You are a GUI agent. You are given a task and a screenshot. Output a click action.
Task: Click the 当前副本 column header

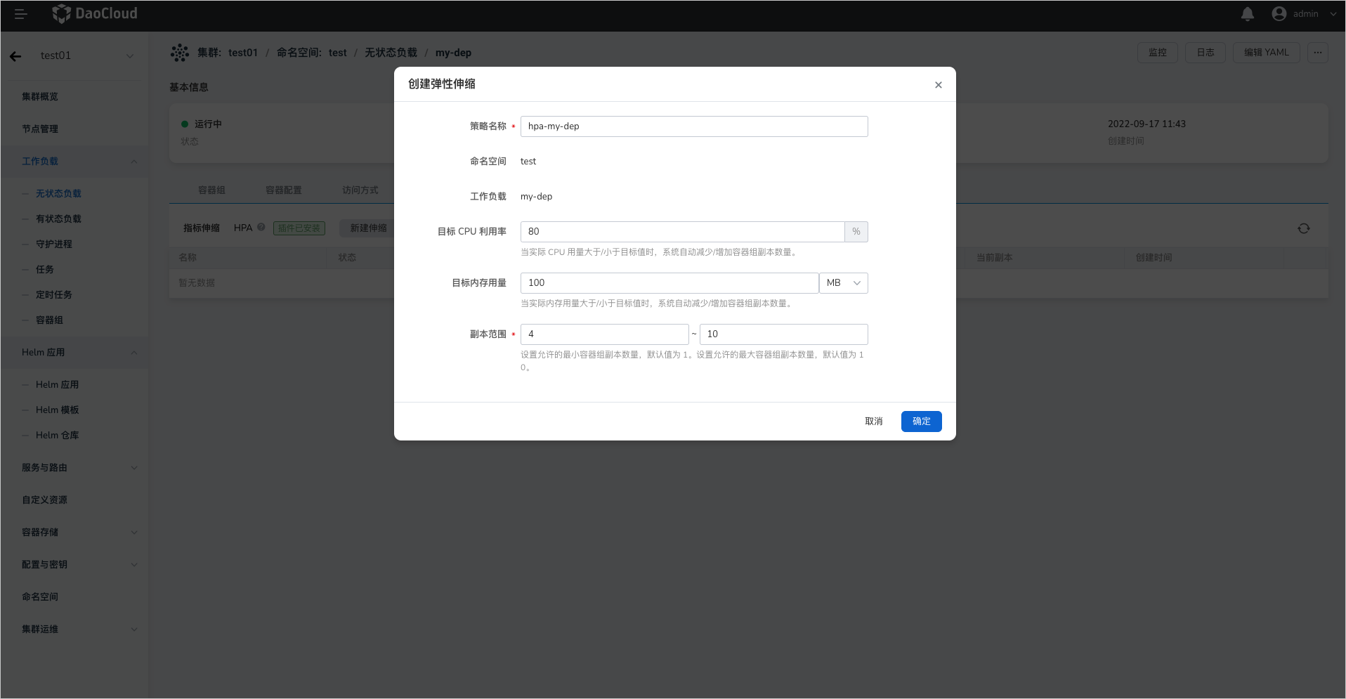tap(995, 258)
